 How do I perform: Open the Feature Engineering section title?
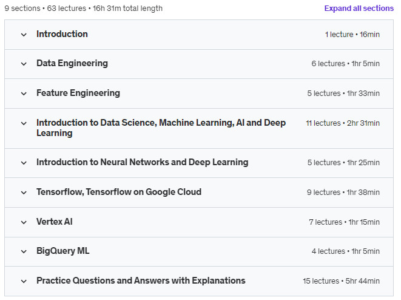[78, 93]
